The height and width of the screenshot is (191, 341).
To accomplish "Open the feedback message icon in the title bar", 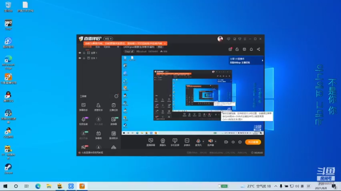I will [x=228, y=39].
